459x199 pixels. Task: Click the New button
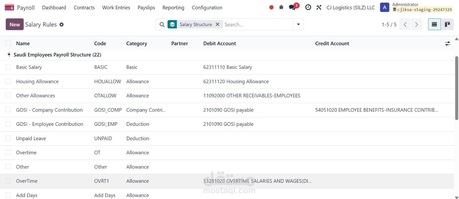pos(15,25)
